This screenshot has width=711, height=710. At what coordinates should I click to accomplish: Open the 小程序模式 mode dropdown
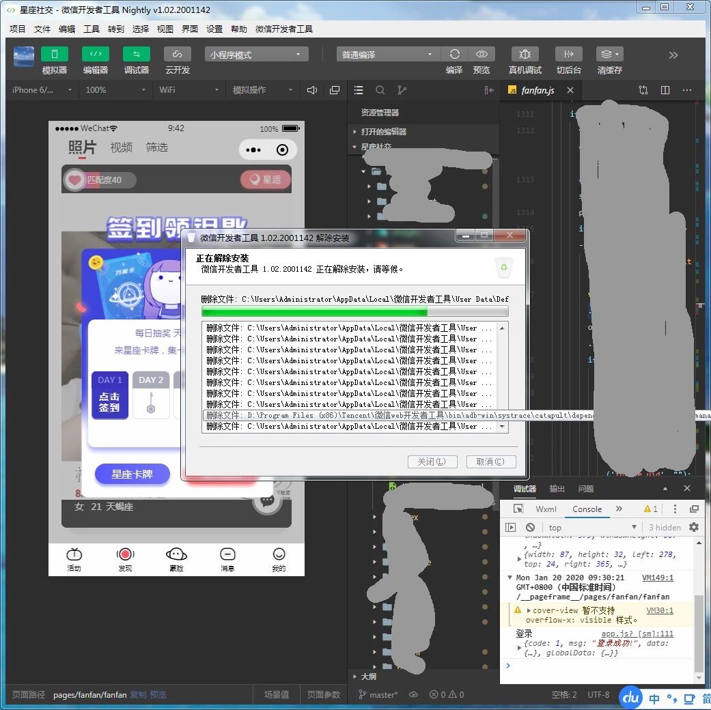pyautogui.click(x=256, y=55)
